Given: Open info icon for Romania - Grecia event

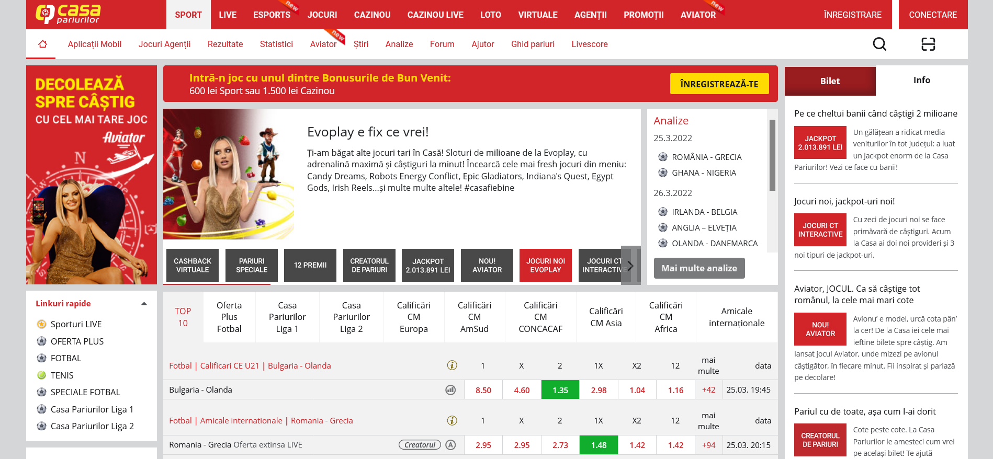Looking at the screenshot, I should pos(452,420).
